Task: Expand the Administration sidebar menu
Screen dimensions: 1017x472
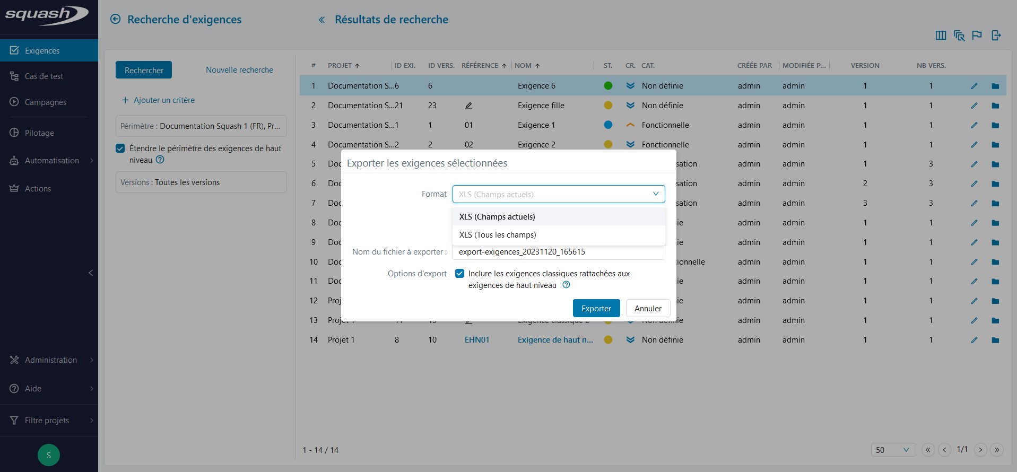Action: 51,360
